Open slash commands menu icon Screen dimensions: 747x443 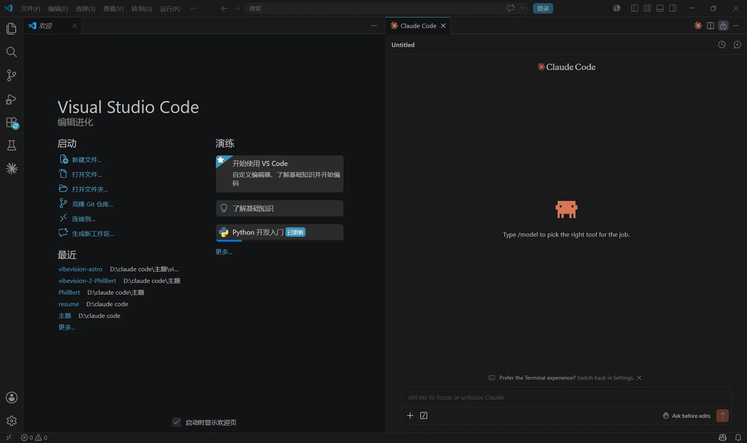point(424,415)
